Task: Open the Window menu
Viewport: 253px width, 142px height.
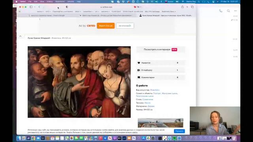Action: click(70, 2)
